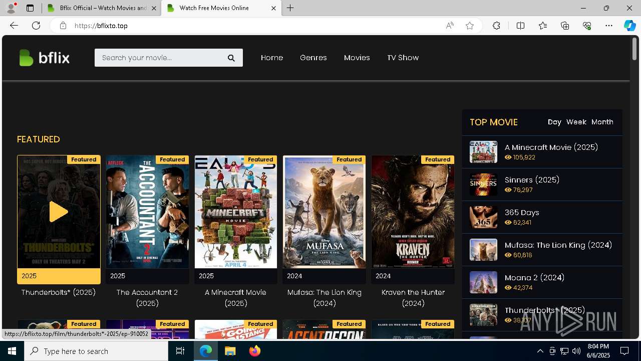Viewport: 641px width, 361px height.
Task: Open The Accountant 2 poster
Action: 147,212
